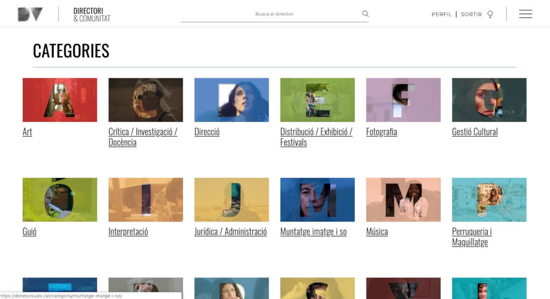Click the Interpretació text link

[128, 232]
